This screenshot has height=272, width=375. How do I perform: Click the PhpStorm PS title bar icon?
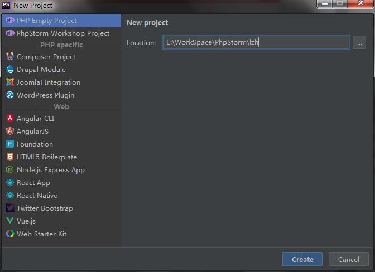click(6, 5)
